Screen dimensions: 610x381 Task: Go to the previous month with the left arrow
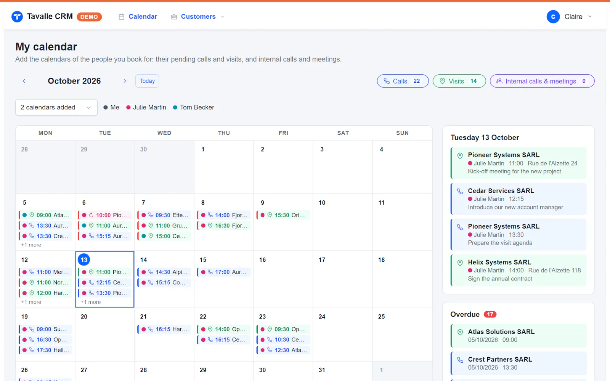pos(24,81)
